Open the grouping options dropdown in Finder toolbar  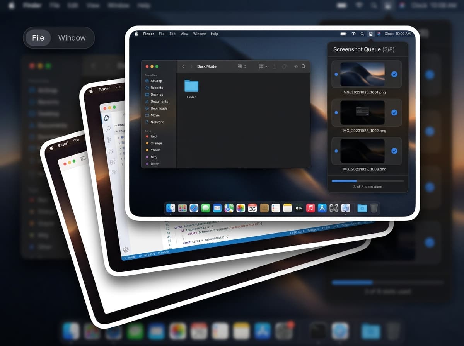tap(263, 66)
